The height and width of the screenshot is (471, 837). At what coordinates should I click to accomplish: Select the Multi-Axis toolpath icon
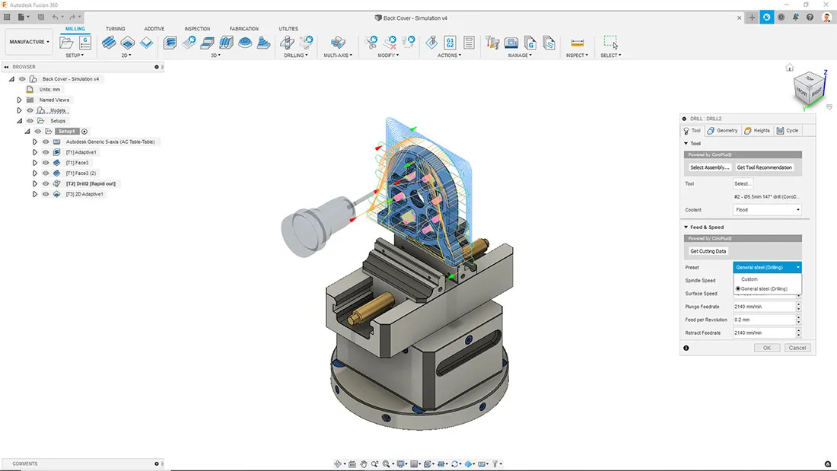point(337,43)
